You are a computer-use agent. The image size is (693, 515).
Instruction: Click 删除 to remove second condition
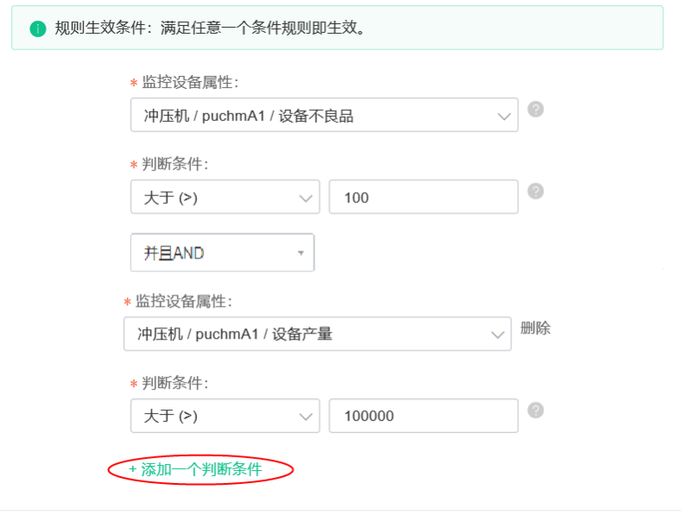(x=535, y=328)
